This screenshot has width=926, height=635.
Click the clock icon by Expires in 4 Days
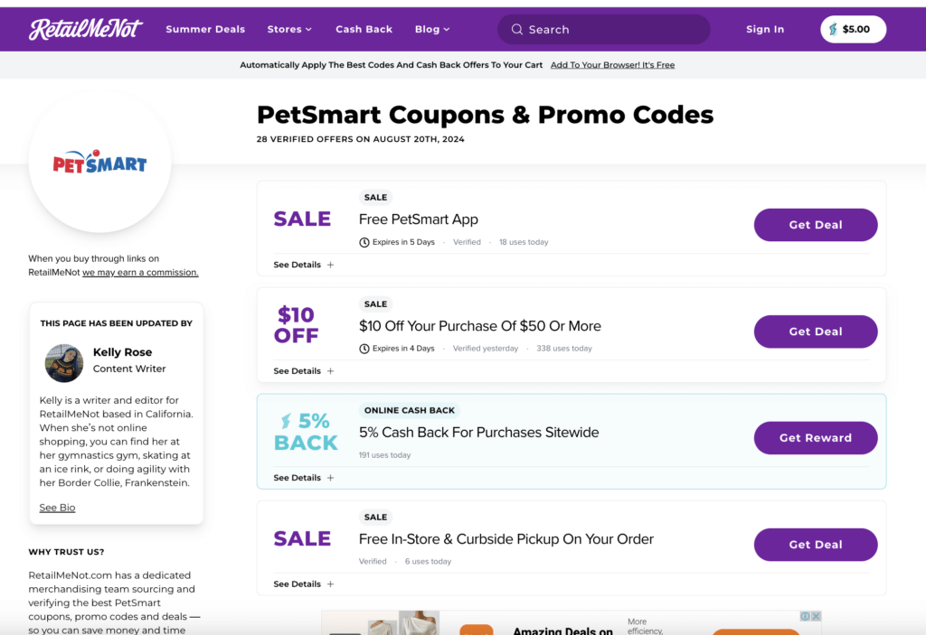[x=364, y=349]
